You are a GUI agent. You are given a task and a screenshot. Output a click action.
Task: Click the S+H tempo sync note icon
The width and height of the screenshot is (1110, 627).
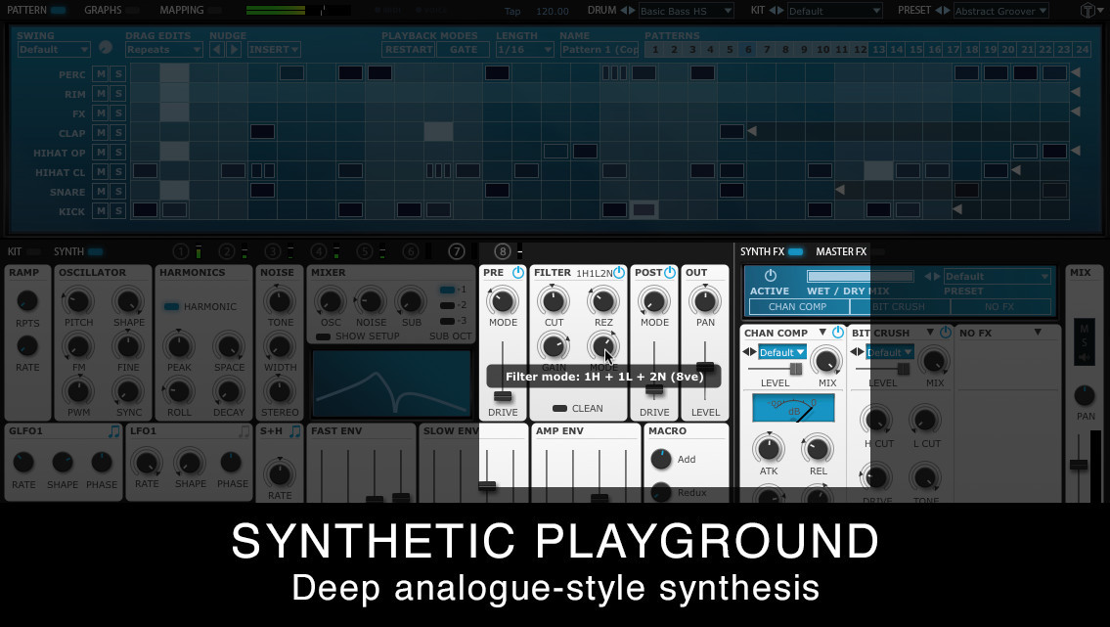coord(295,431)
